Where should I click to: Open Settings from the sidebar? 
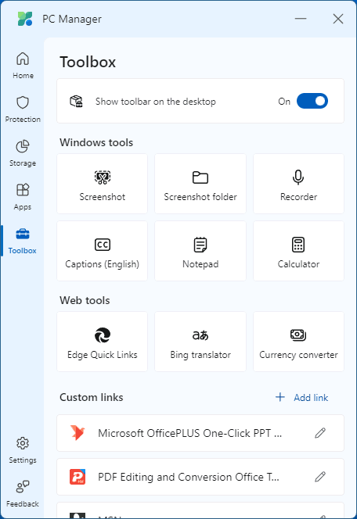coord(23,450)
